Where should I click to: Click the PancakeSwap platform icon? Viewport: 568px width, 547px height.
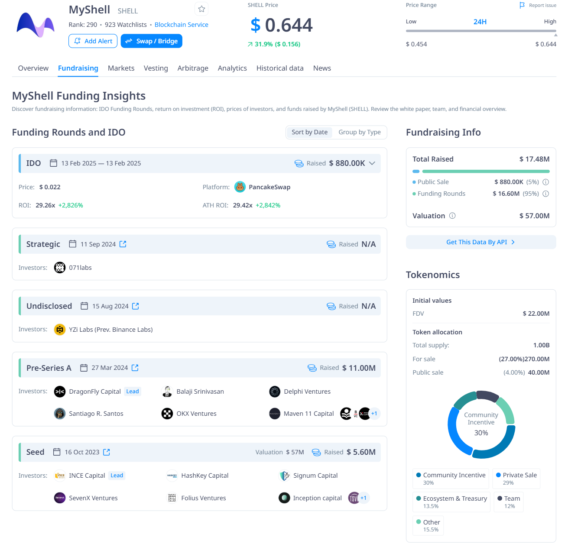click(240, 187)
